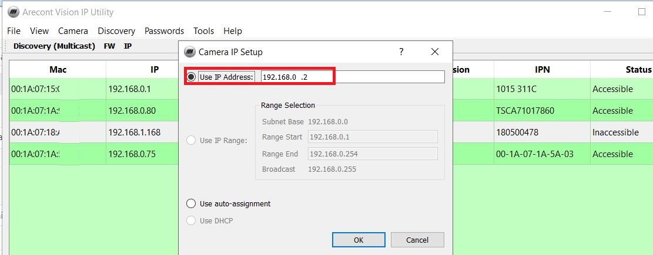Click the dialog help question mark
The image size is (653, 255).
401,52
